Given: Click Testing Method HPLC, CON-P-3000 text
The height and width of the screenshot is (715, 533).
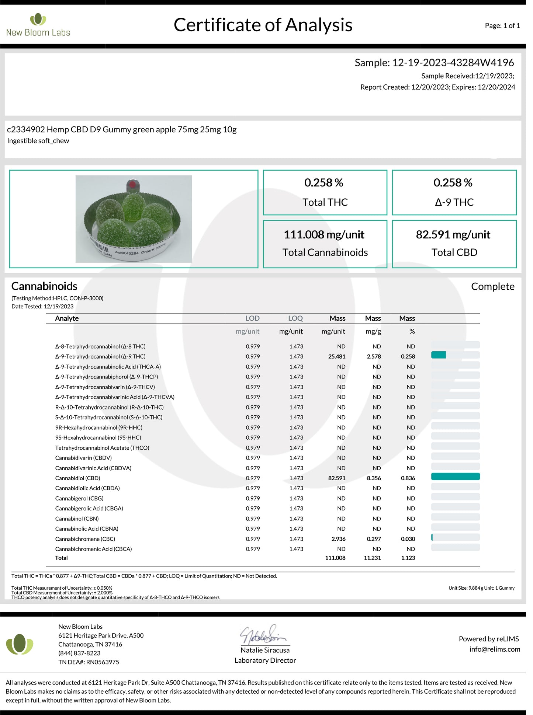Looking at the screenshot, I should (x=58, y=298).
